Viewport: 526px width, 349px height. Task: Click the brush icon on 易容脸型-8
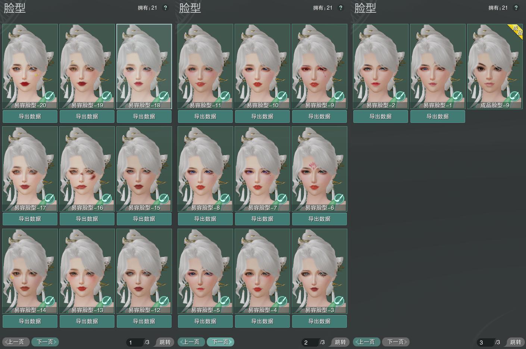tap(225, 199)
